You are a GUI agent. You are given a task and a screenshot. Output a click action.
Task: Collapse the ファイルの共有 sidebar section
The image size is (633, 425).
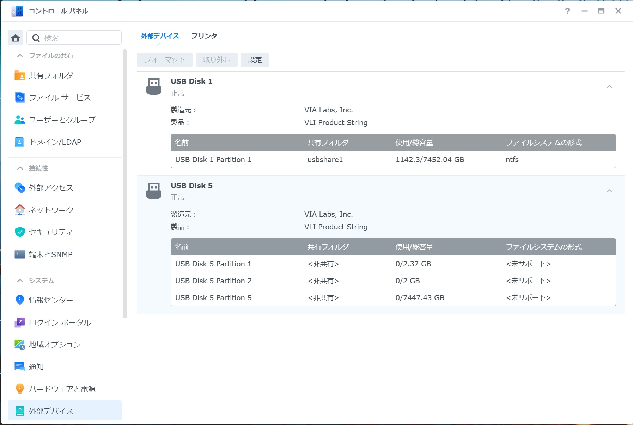(x=20, y=56)
